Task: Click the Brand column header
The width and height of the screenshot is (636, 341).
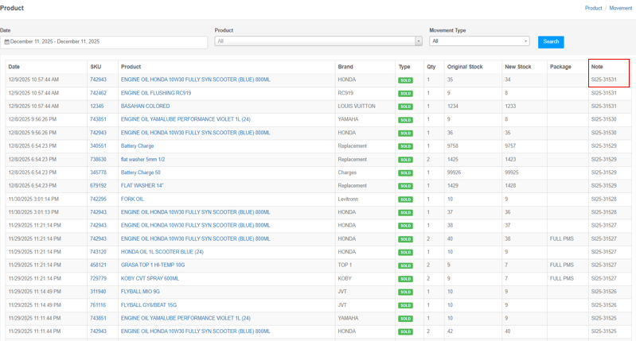Action: [x=345, y=67]
